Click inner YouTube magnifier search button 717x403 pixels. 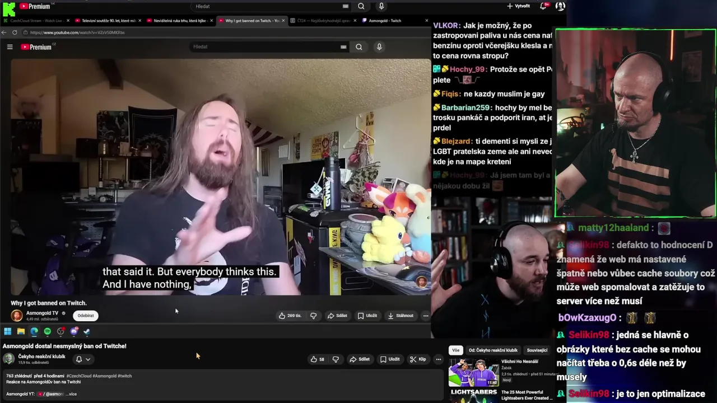[x=359, y=47]
